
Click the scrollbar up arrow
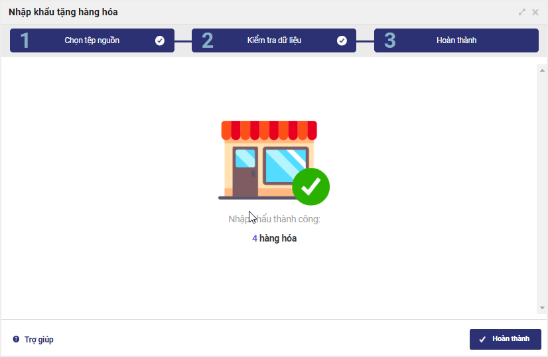pyautogui.click(x=542, y=70)
